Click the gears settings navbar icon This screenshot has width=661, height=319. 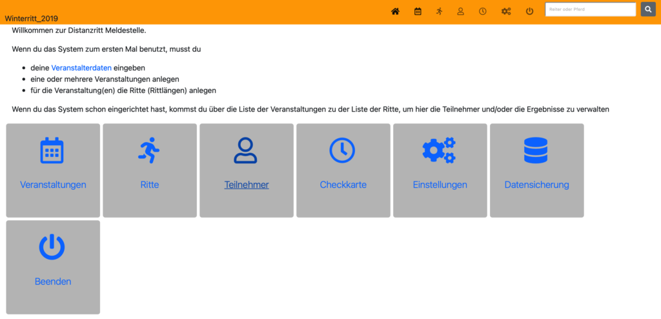click(x=506, y=11)
